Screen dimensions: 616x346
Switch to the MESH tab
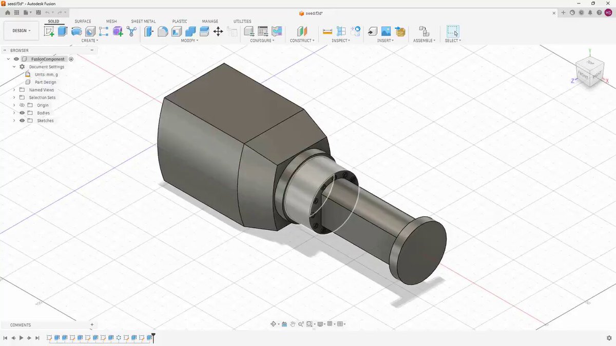coord(111,22)
